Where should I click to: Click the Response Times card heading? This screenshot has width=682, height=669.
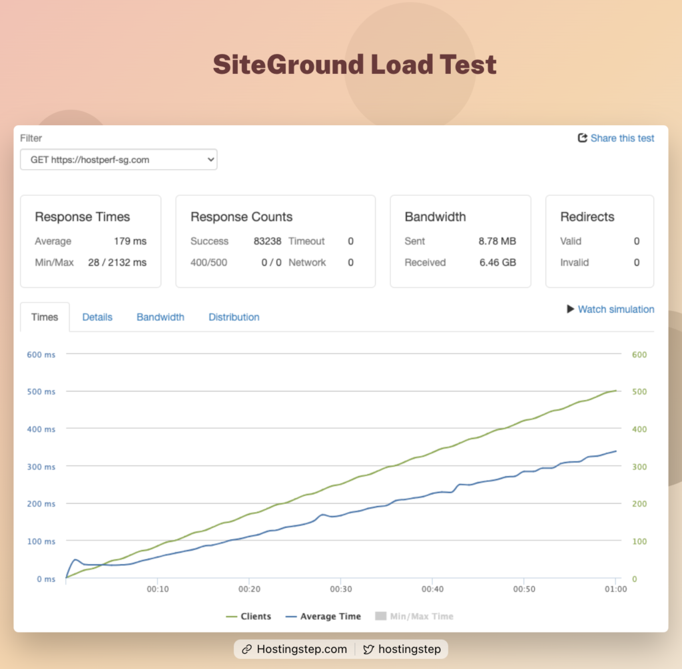point(82,217)
